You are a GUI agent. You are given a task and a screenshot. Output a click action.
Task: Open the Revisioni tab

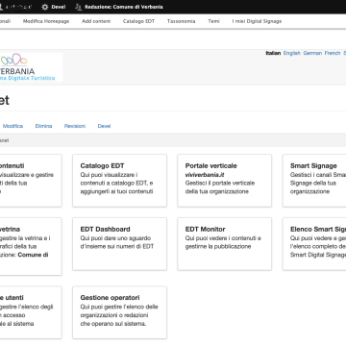coord(75,126)
